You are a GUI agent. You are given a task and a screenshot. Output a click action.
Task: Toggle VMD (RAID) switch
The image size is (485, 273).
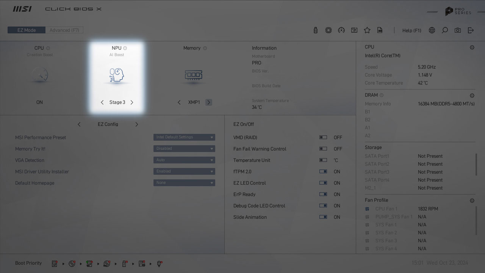(x=323, y=138)
